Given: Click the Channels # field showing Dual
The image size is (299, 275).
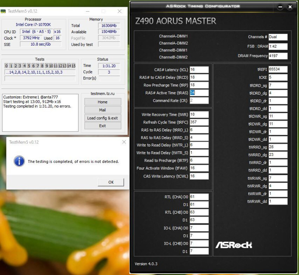Looking at the screenshot, I should coord(278,37).
